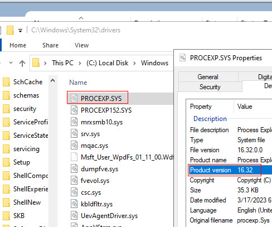Click the Windows breadcrumb
Screen dimensions: 272x227
pos(154,63)
